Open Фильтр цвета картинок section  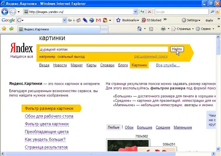pos(47,124)
